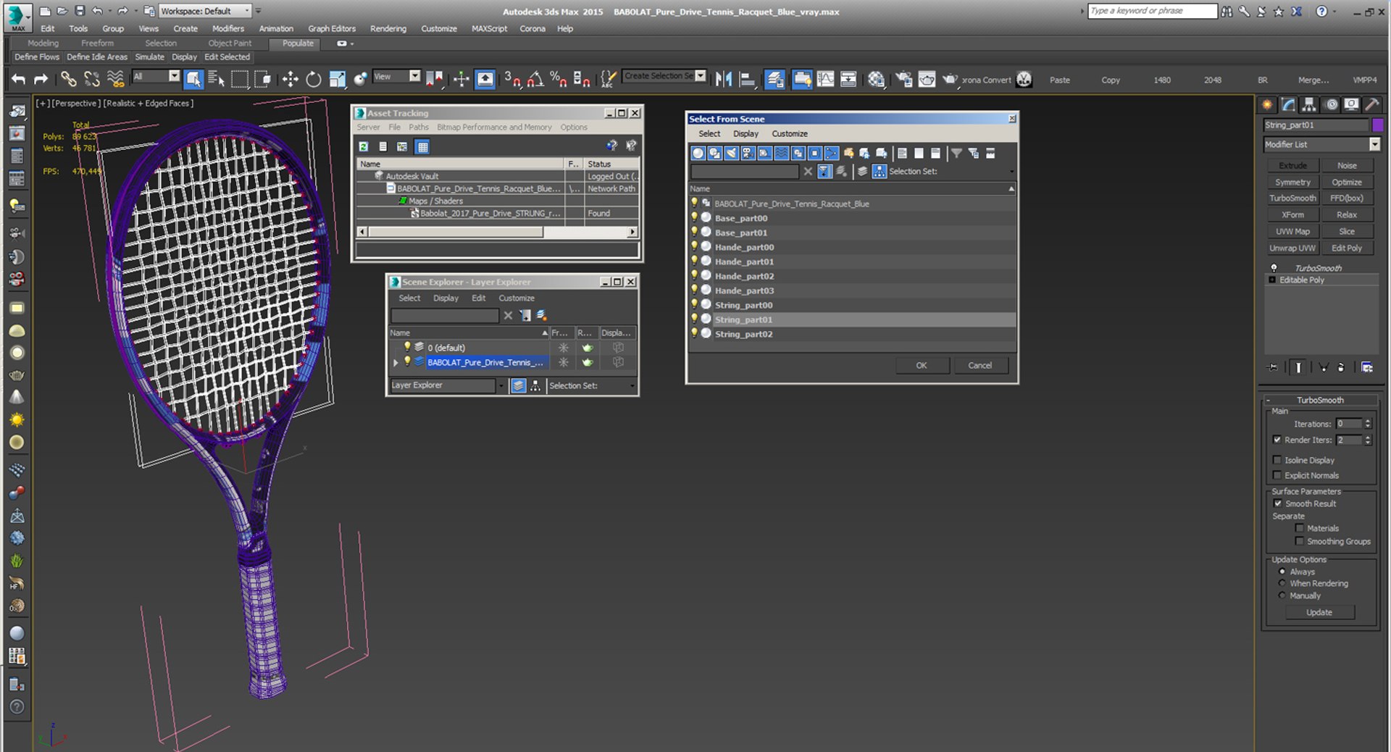This screenshot has height=752, width=1391.
Task: Click OK in Select From Scene dialog
Action: [x=922, y=365]
